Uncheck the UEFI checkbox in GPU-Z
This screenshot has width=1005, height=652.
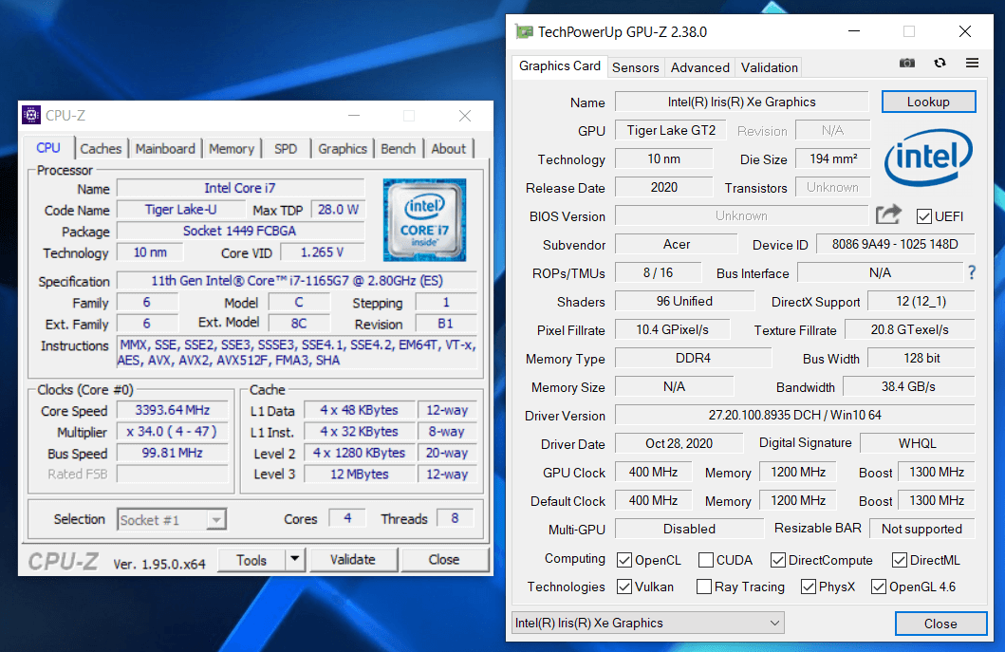tap(924, 215)
